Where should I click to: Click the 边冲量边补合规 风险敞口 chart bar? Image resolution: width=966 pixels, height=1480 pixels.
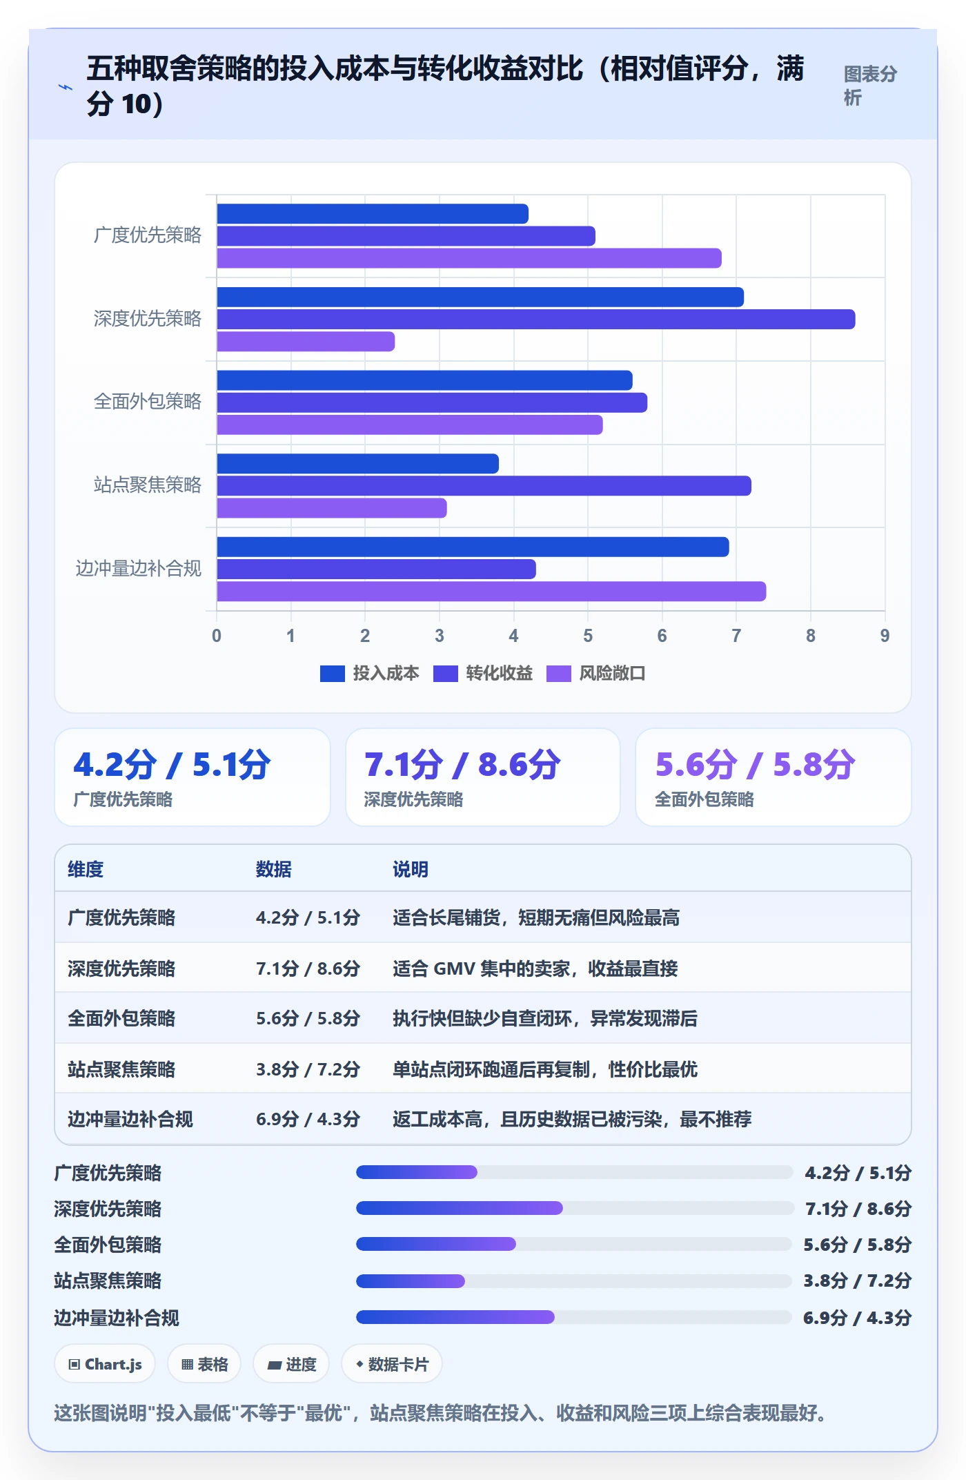tap(491, 592)
